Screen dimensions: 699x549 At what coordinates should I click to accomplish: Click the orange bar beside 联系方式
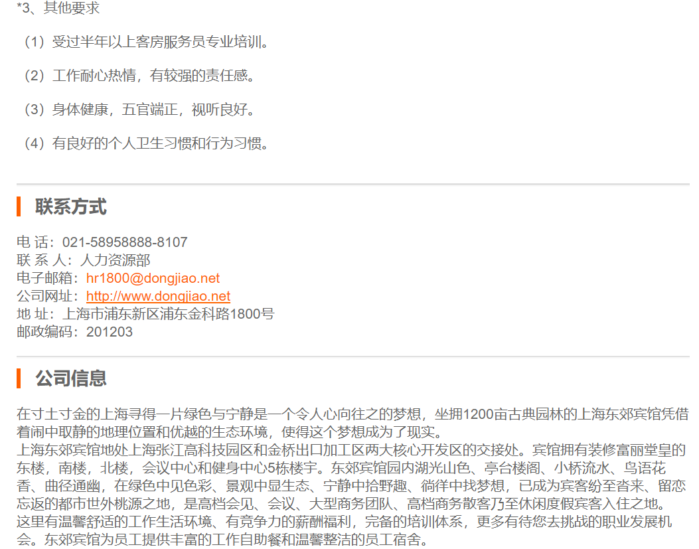coord(19,206)
